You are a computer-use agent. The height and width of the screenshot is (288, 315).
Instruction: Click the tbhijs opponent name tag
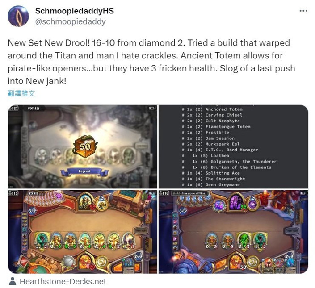pyautogui.click(x=34, y=109)
